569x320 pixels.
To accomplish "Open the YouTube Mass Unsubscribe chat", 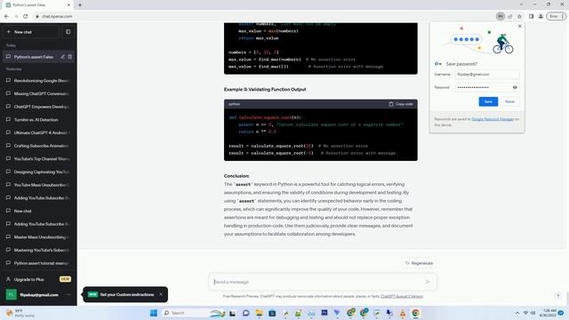I will click(38, 185).
